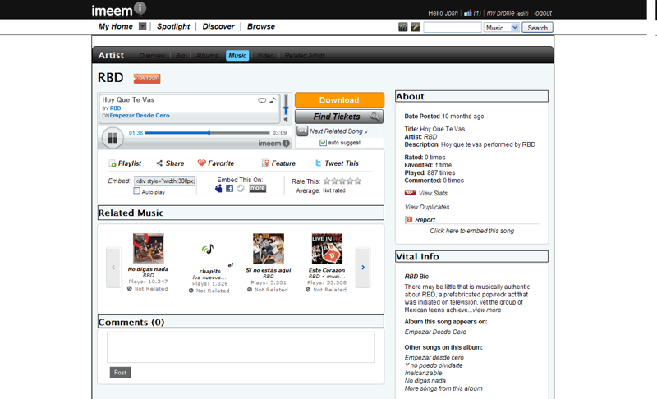The width and height of the screenshot is (657, 399).
Task: Expand RBD bio with view more
Action: (486, 310)
